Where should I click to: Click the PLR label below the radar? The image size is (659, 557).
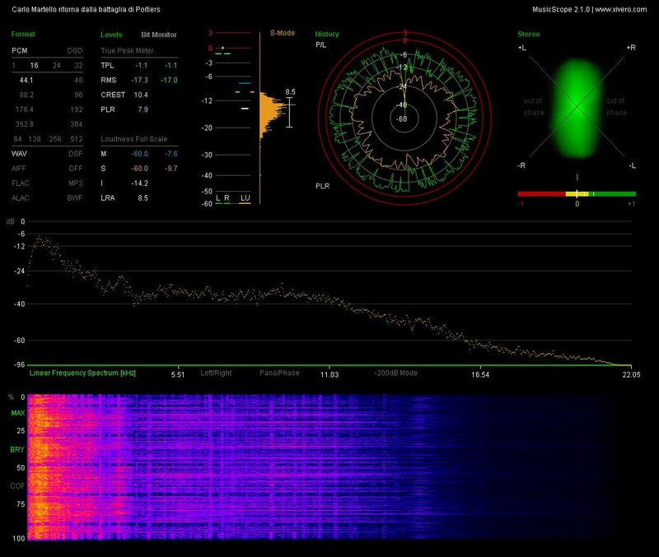tap(322, 186)
